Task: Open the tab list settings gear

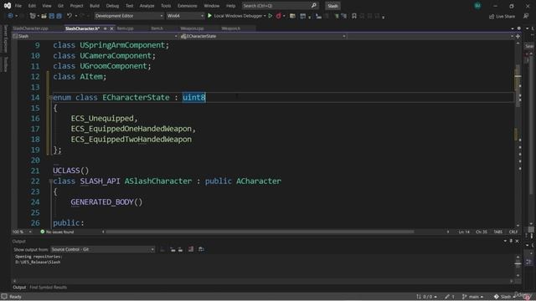Action: tap(519, 28)
